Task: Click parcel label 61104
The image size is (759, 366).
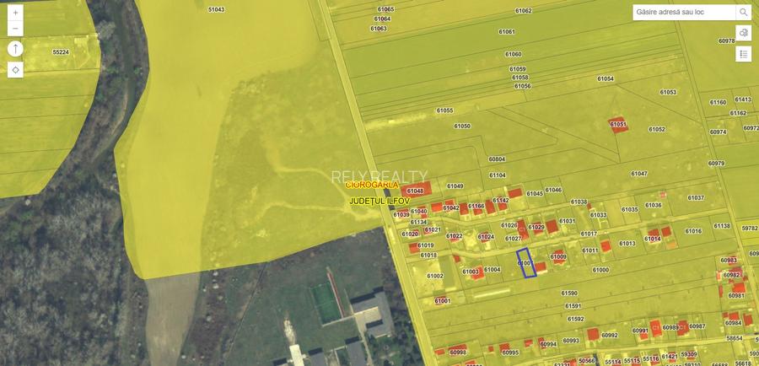Action: point(497,175)
